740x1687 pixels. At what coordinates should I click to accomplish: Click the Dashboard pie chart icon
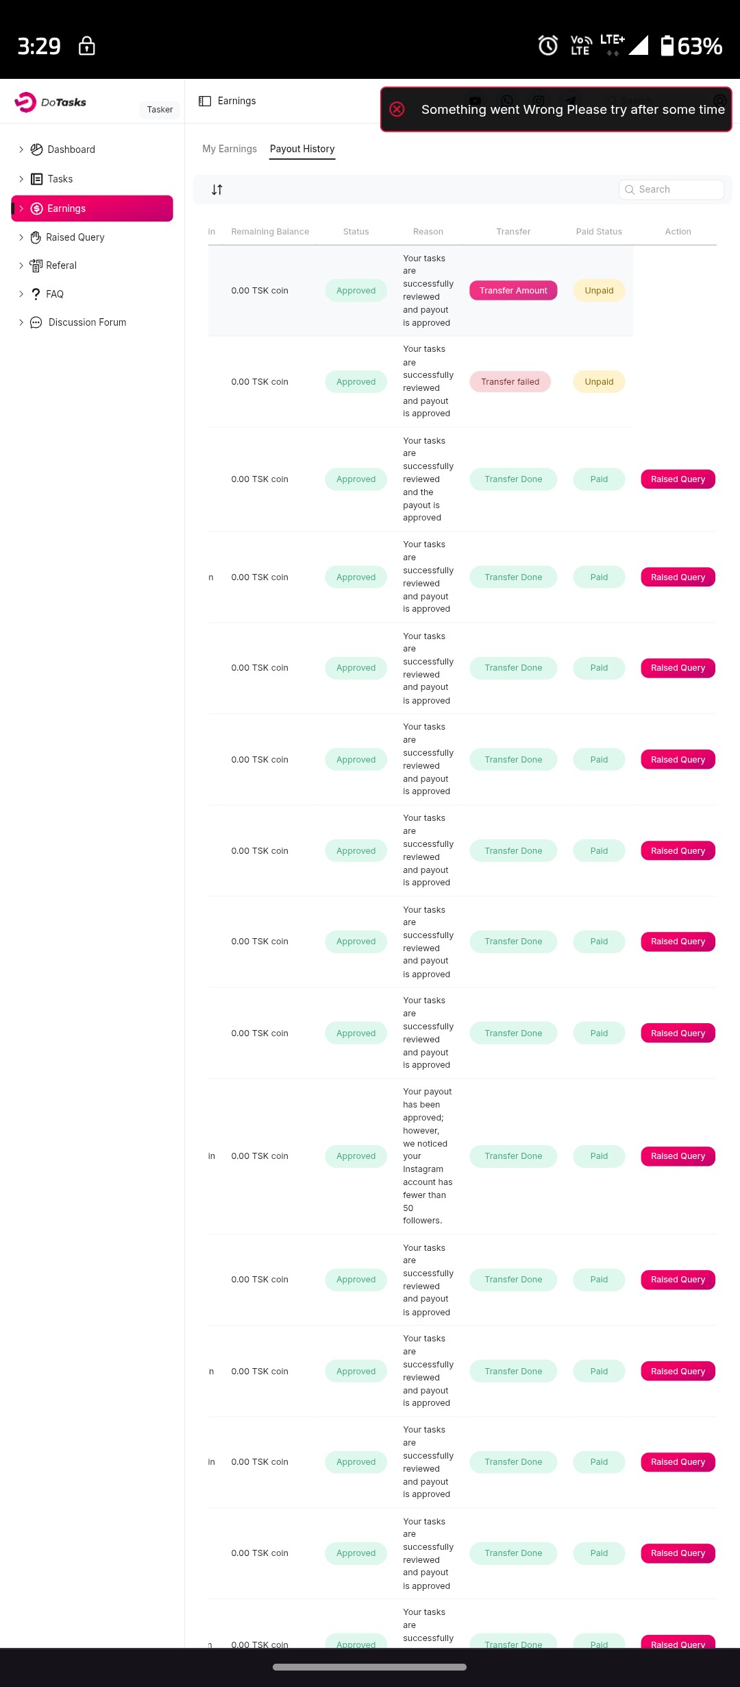click(x=37, y=149)
